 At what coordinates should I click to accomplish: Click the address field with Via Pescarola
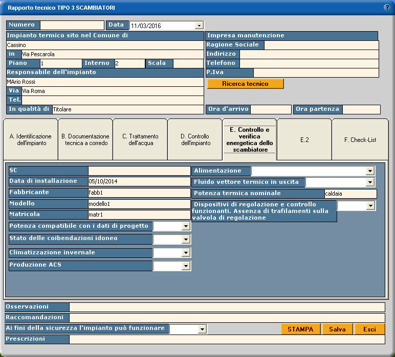click(113, 54)
